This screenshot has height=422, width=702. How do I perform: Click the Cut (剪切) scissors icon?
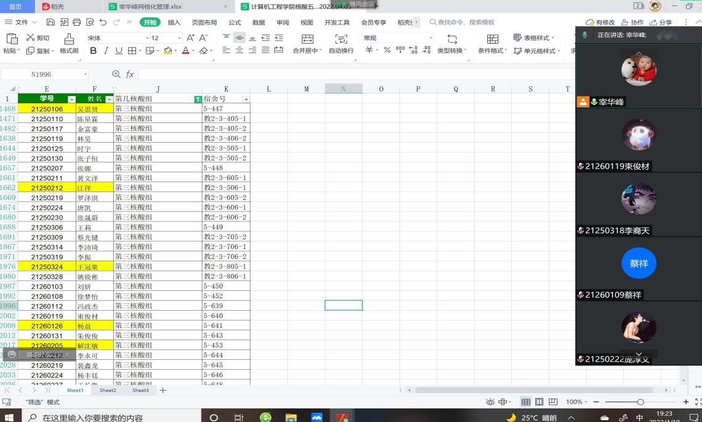[x=30, y=38]
